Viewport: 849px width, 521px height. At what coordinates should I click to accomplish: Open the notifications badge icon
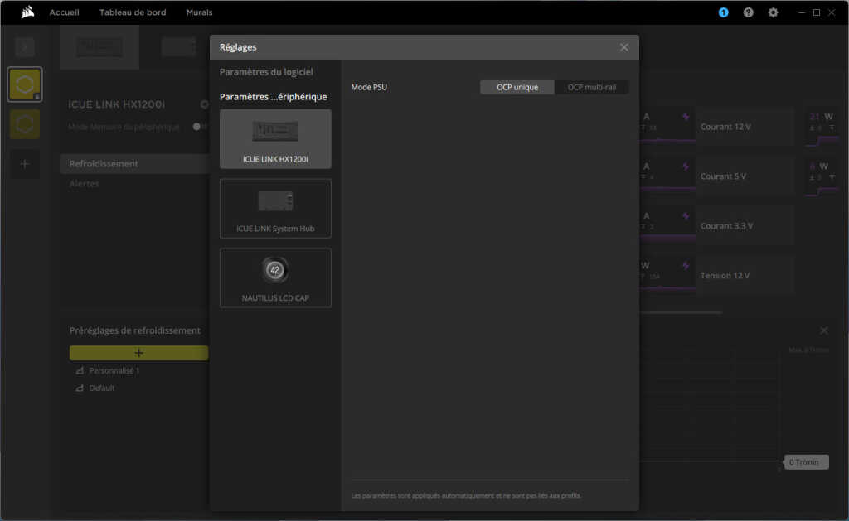click(723, 12)
